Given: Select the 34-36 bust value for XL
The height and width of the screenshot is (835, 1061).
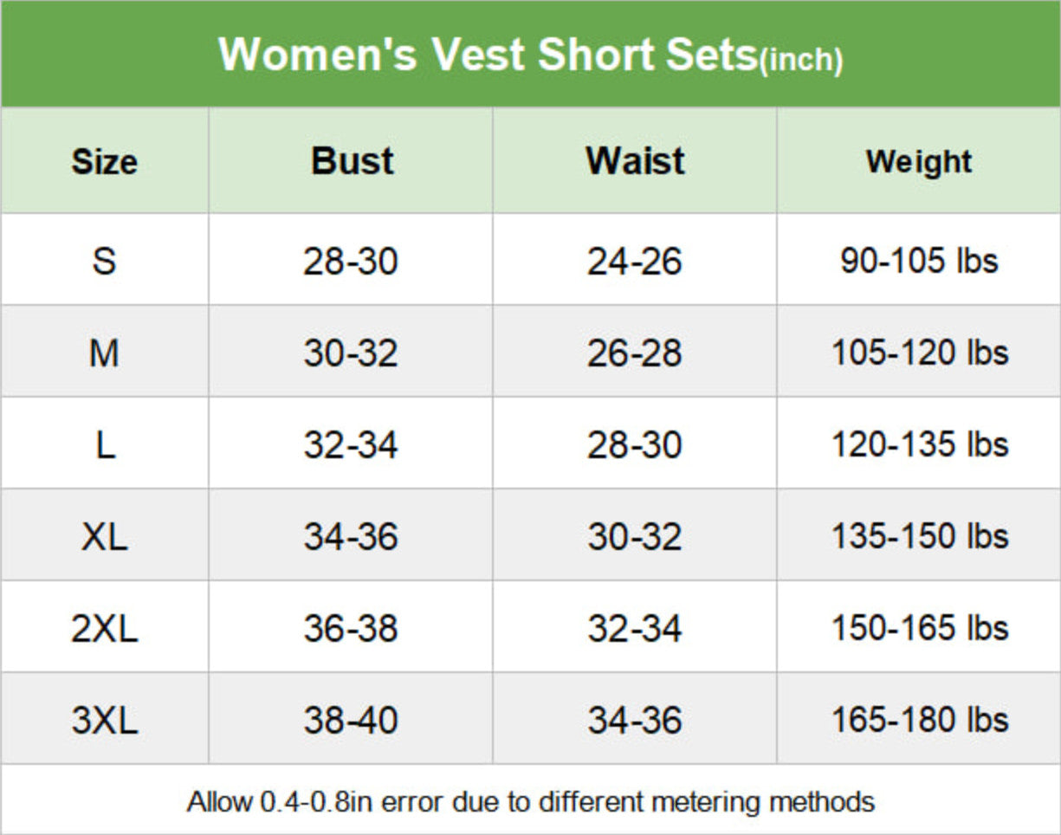Looking at the screenshot, I should (351, 537).
